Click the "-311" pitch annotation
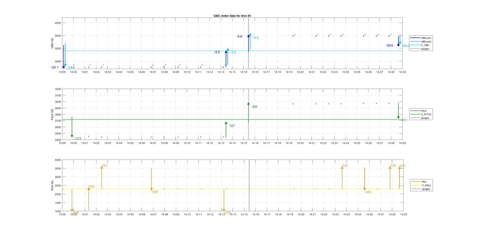Screen dimensions: 478x237 (x=404, y=120)
